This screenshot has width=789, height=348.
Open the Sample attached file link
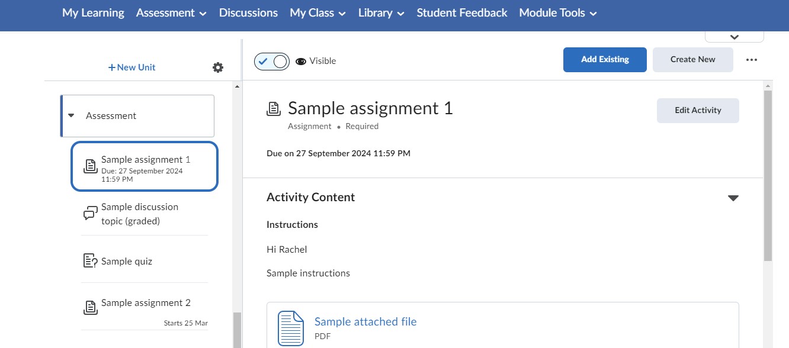click(x=365, y=321)
